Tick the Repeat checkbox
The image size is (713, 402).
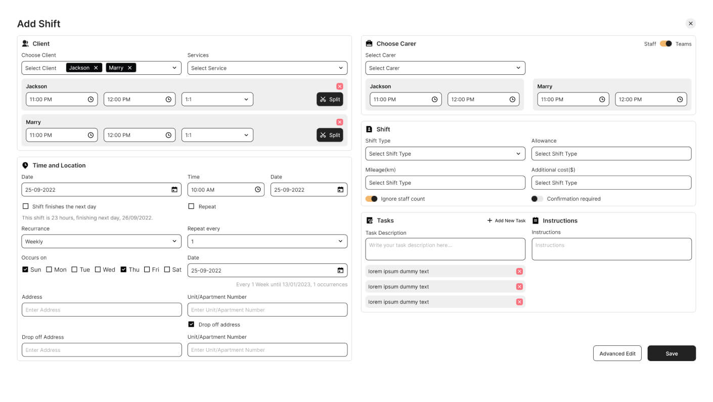coord(191,206)
